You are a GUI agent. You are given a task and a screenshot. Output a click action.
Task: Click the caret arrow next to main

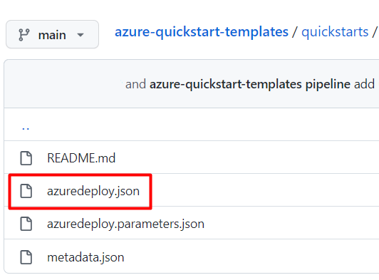pos(81,36)
